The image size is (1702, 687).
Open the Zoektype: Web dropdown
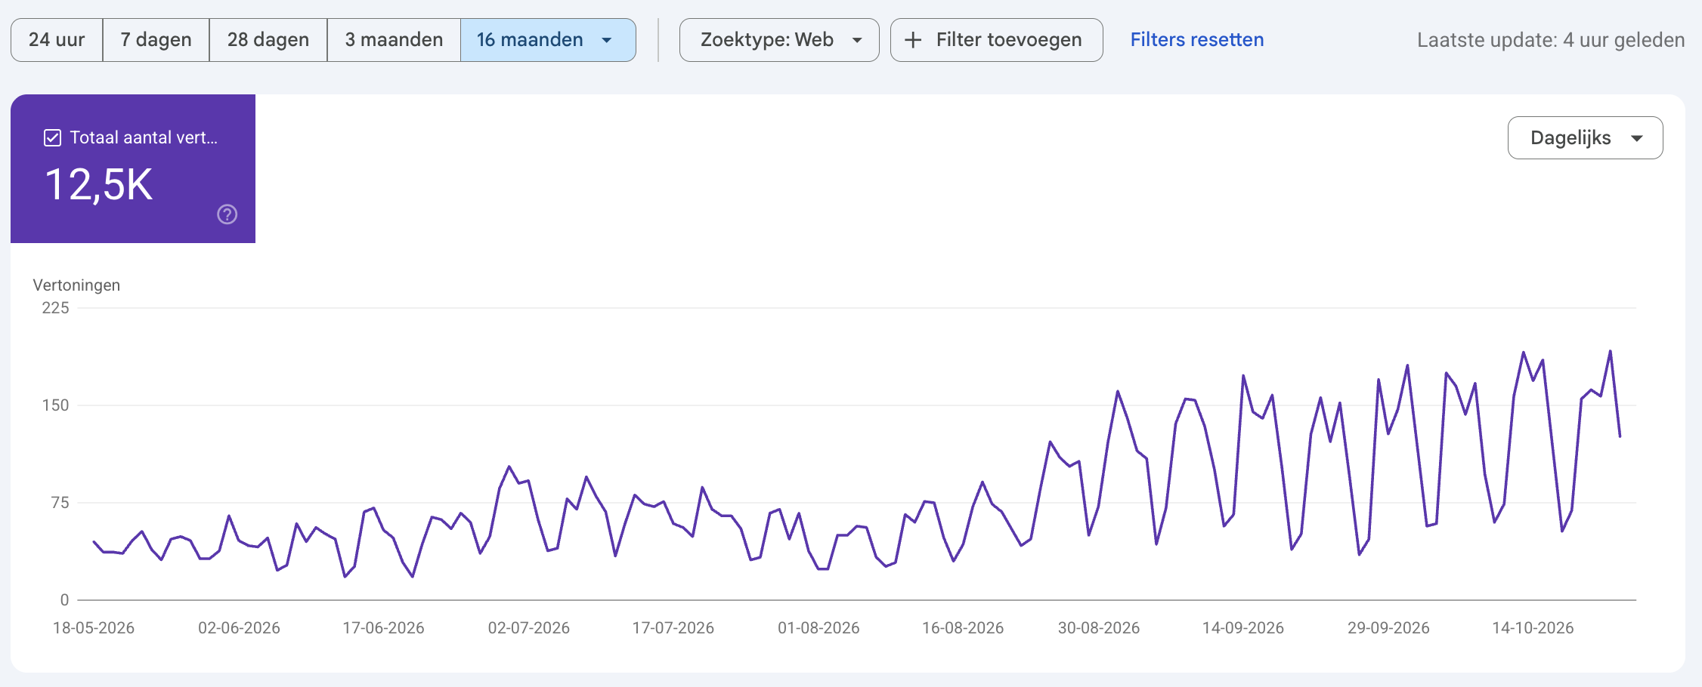point(779,40)
